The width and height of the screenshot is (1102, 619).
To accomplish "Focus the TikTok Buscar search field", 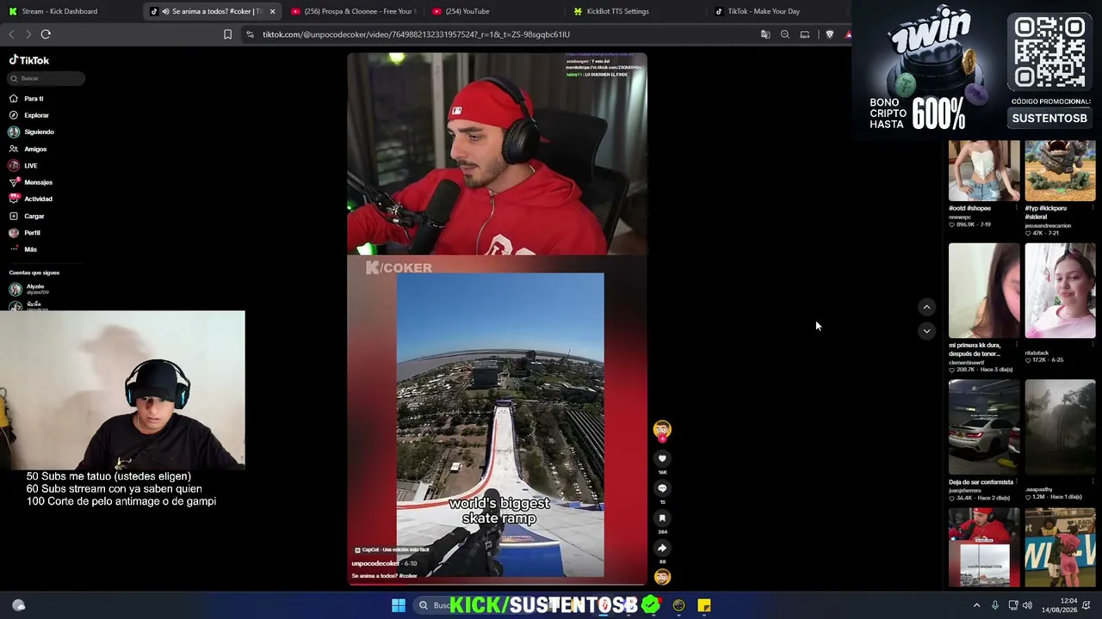I will tap(46, 78).
